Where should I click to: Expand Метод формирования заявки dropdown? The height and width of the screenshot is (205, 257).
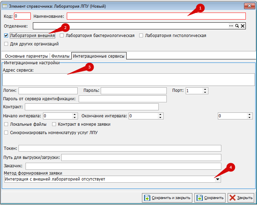tap(217, 179)
